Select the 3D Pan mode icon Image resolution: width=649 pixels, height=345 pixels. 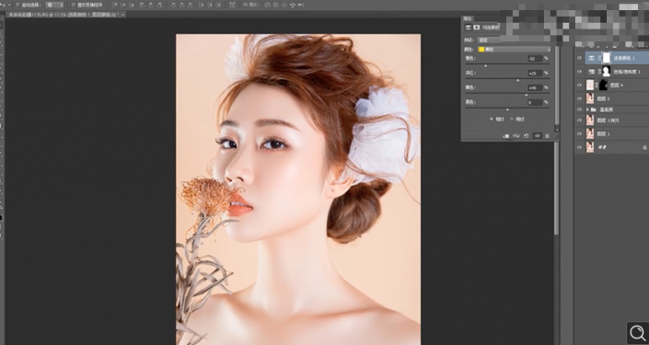point(284,5)
